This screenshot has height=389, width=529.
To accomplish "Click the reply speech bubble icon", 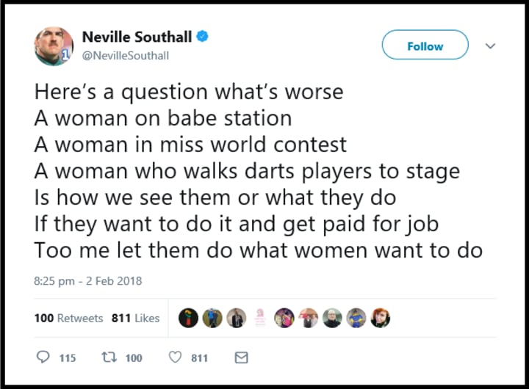I will pos(43,357).
